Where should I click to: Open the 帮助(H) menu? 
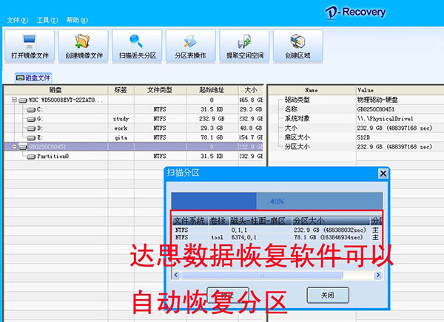[77, 20]
